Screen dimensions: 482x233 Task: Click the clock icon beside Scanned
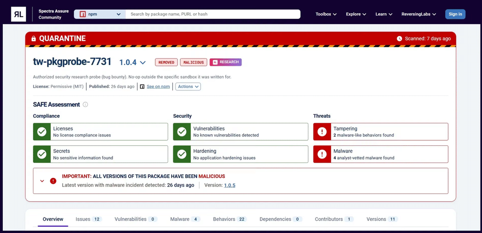(x=399, y=39)
